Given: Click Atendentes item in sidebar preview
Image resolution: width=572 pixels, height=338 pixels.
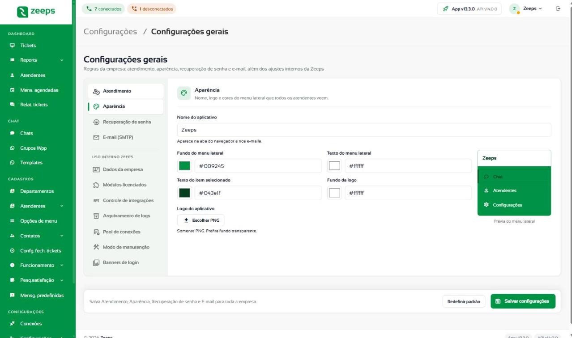Looking at the screenshot, I should click(x=514, y=190).
